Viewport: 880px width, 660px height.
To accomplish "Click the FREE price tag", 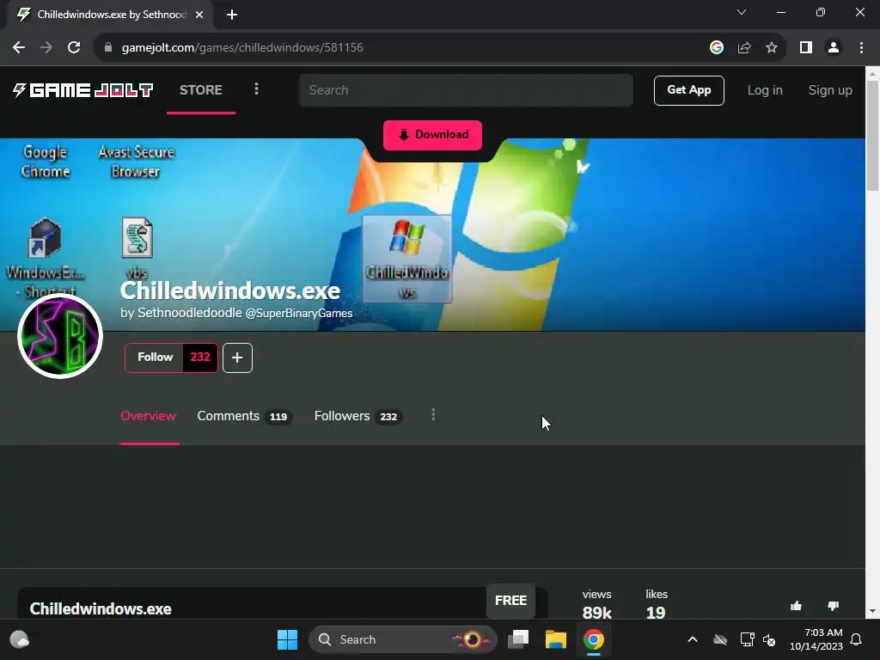I will [x=510, y=601].
